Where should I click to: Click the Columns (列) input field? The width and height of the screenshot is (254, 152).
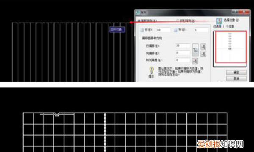201,30
